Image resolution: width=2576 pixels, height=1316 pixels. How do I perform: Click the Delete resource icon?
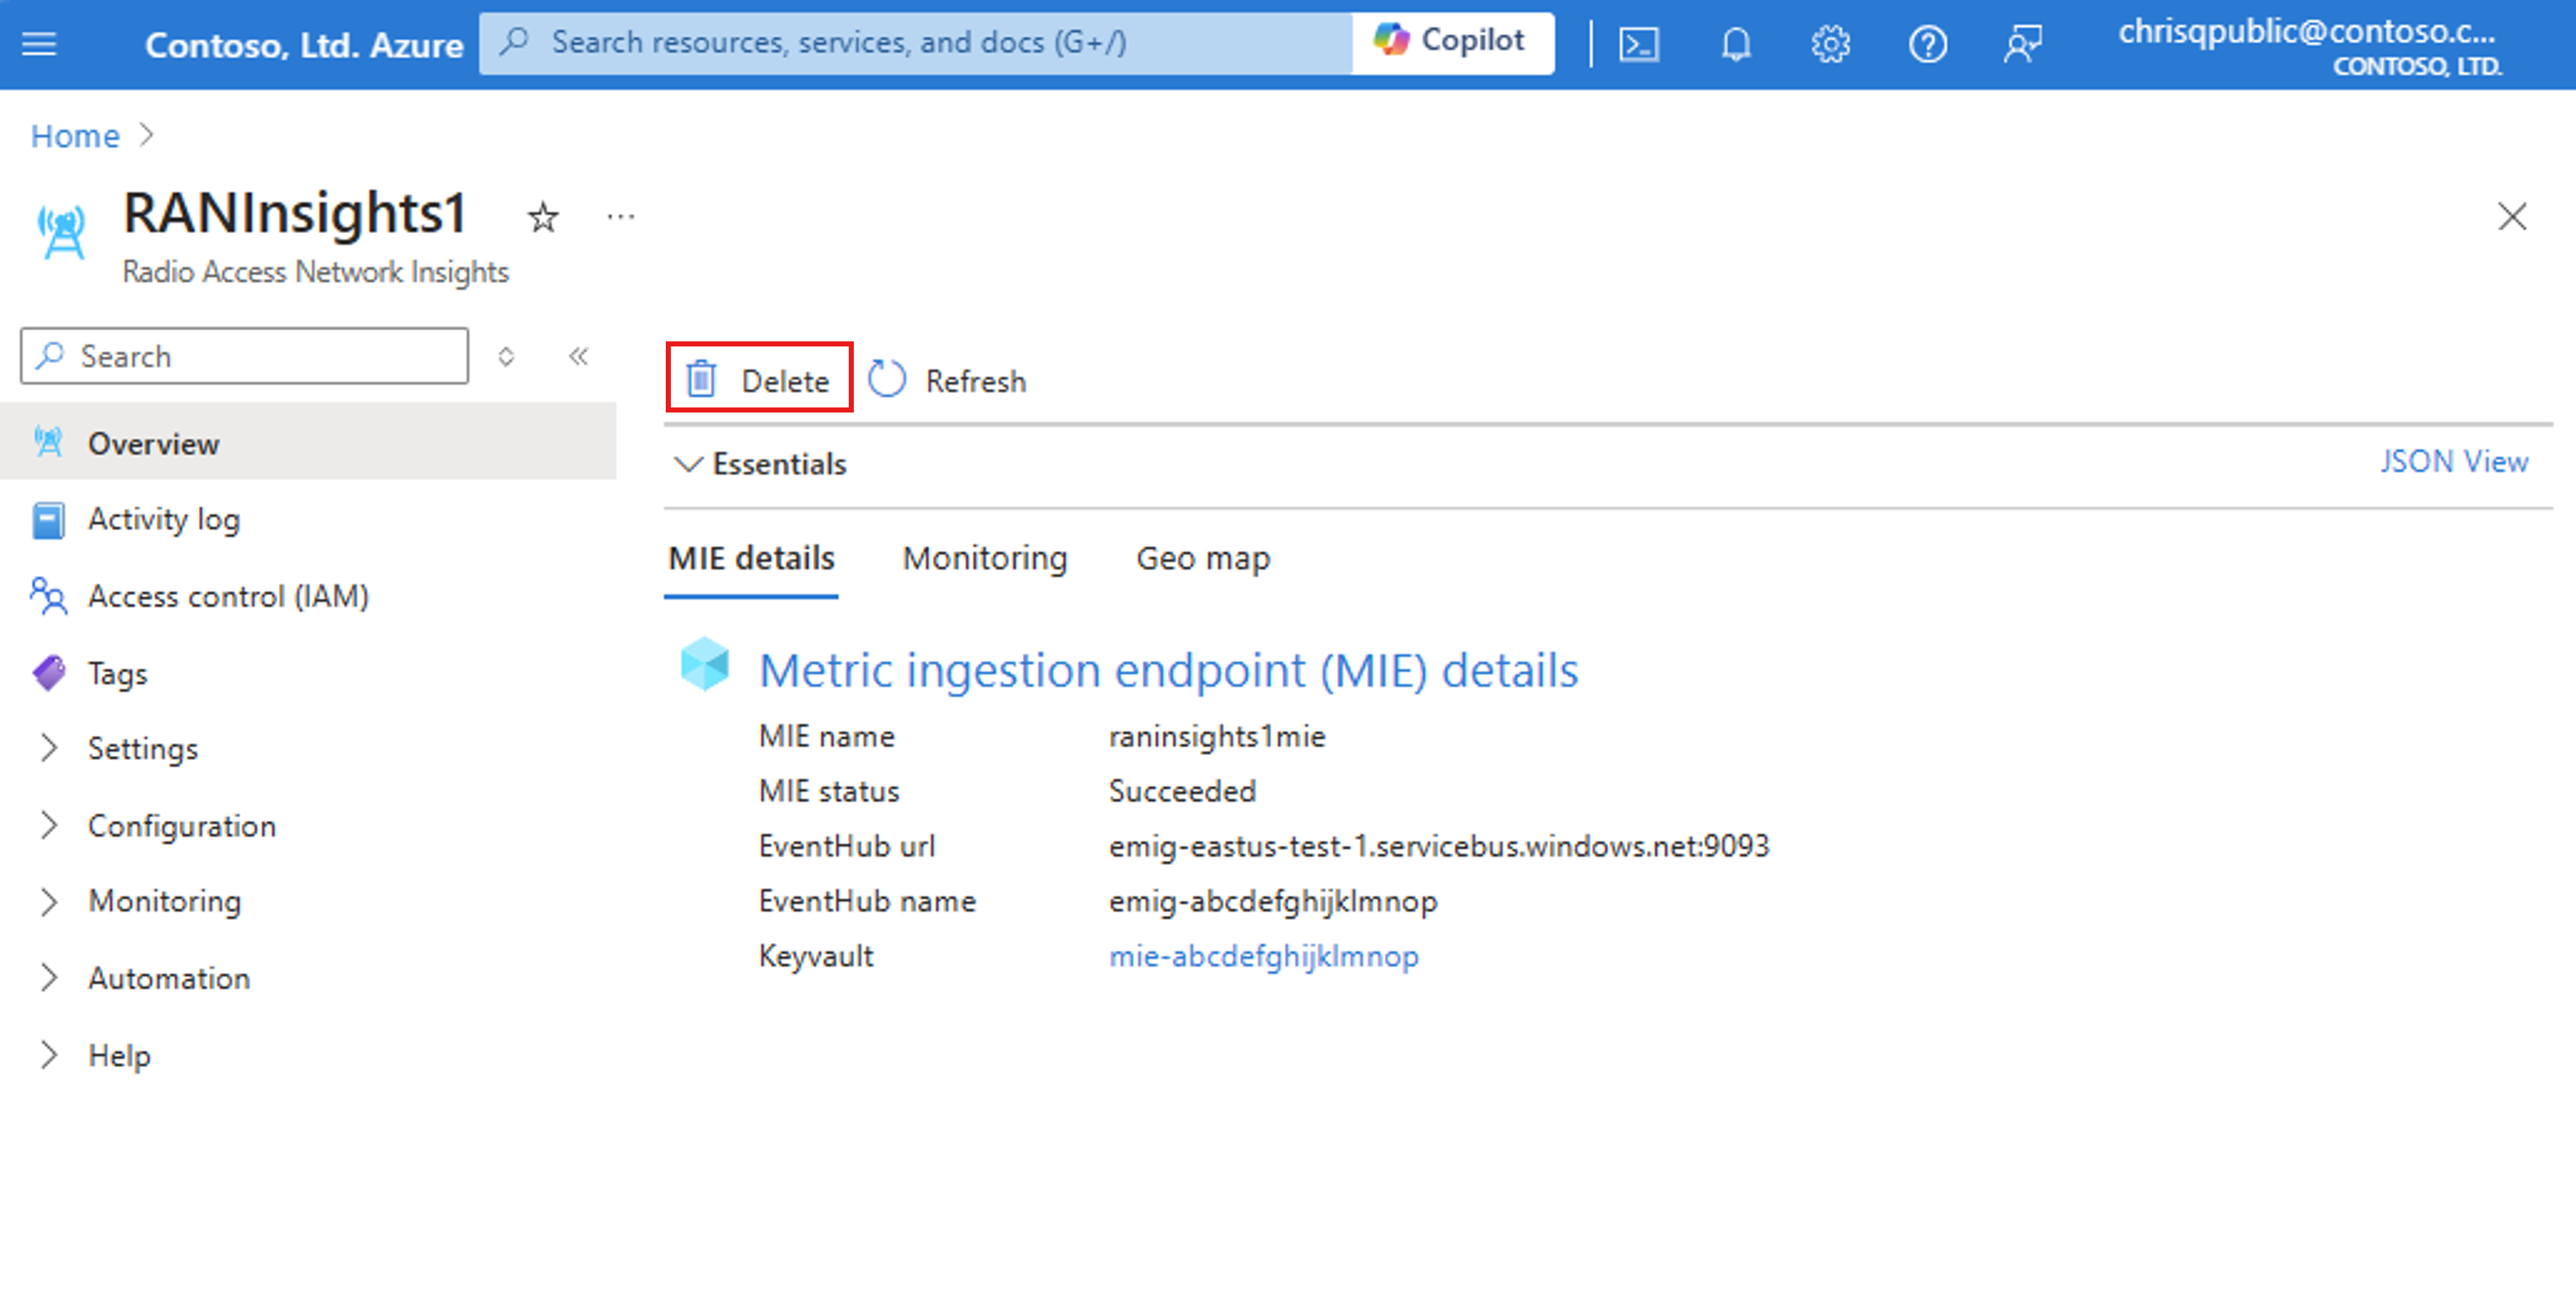click(x=701, y=379)
